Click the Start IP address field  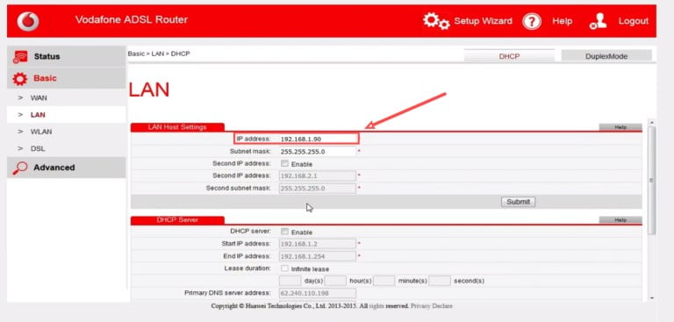(x=318, y=244)
